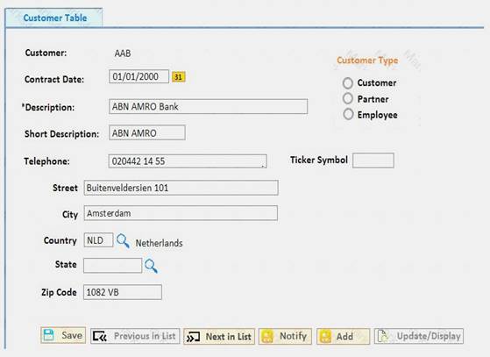Click the Country lookup magnifier icon
The width and height of the screenshot is (490, 357).
(123, 240)
